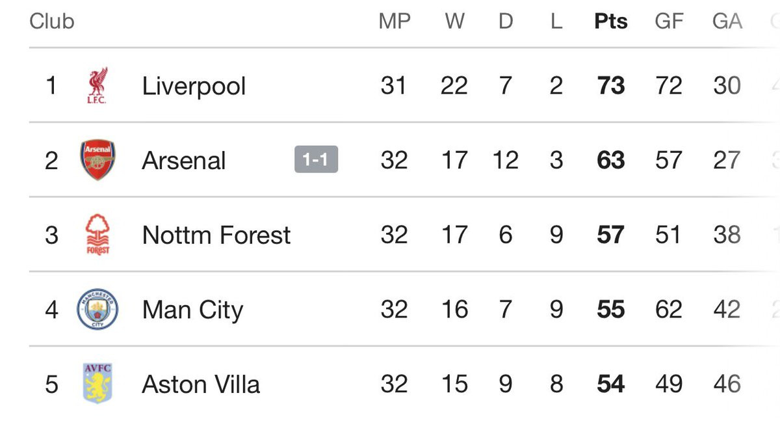
Task: Select the GA column header
Action: click(727, 21)
